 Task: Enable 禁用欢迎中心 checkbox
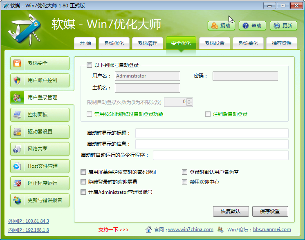pyautogui.click(x=184, y=182)
